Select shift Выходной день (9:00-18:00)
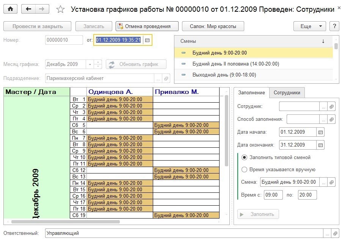Viewport: 342px width, 239px height. [x=254, y=75]
